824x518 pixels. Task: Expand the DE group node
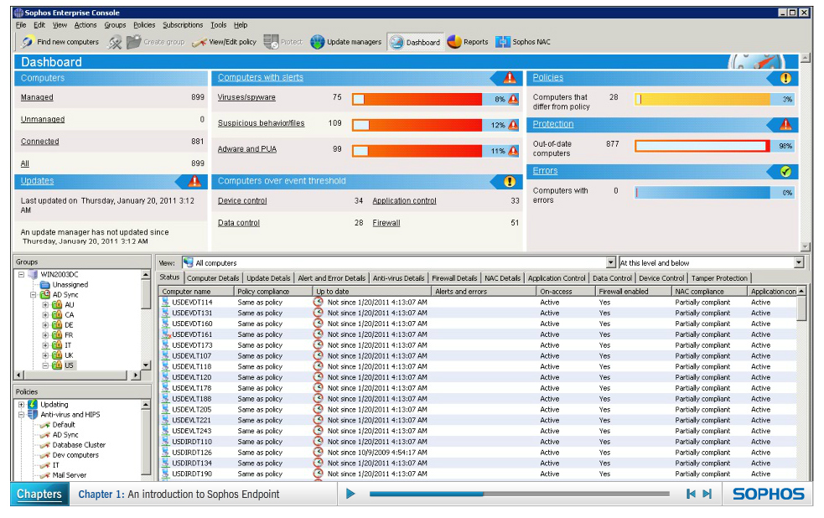coord(45,325)
